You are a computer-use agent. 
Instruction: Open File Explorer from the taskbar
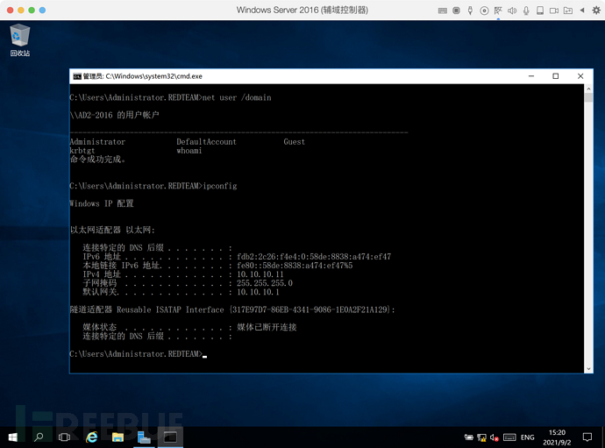click(117, 437)
